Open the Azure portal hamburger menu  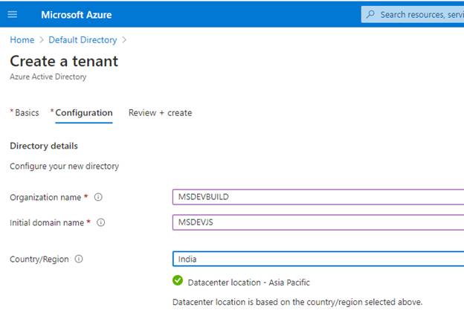(x=13, y=14)
